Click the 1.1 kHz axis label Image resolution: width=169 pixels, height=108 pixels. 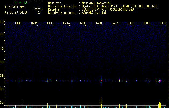(x=2, y=35)
